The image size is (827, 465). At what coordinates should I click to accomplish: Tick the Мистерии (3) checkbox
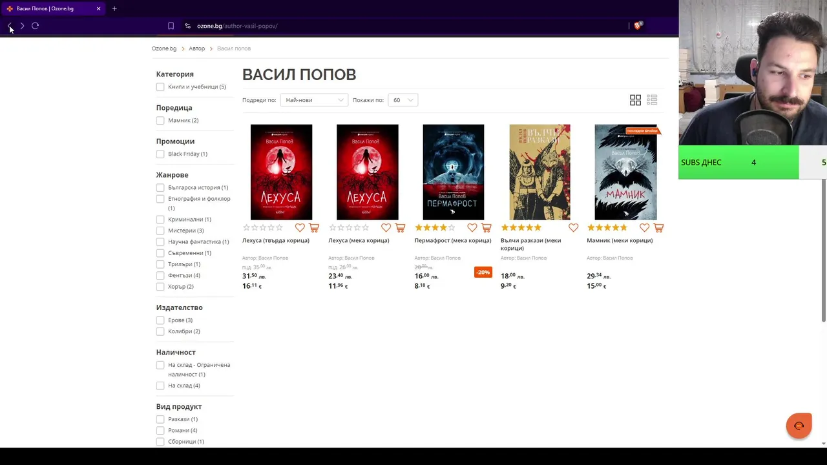pos(160,231)
